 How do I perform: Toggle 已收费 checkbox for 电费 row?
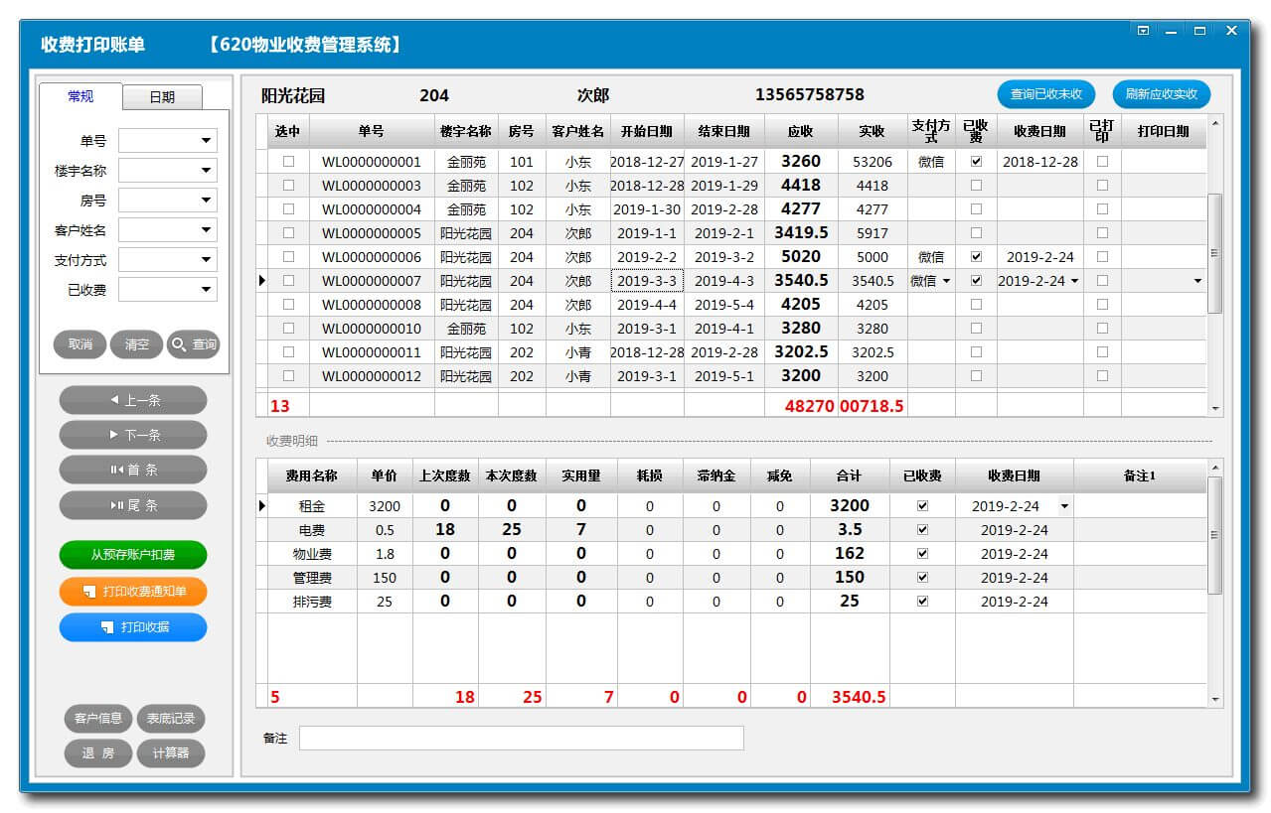(x=922, y=529)
